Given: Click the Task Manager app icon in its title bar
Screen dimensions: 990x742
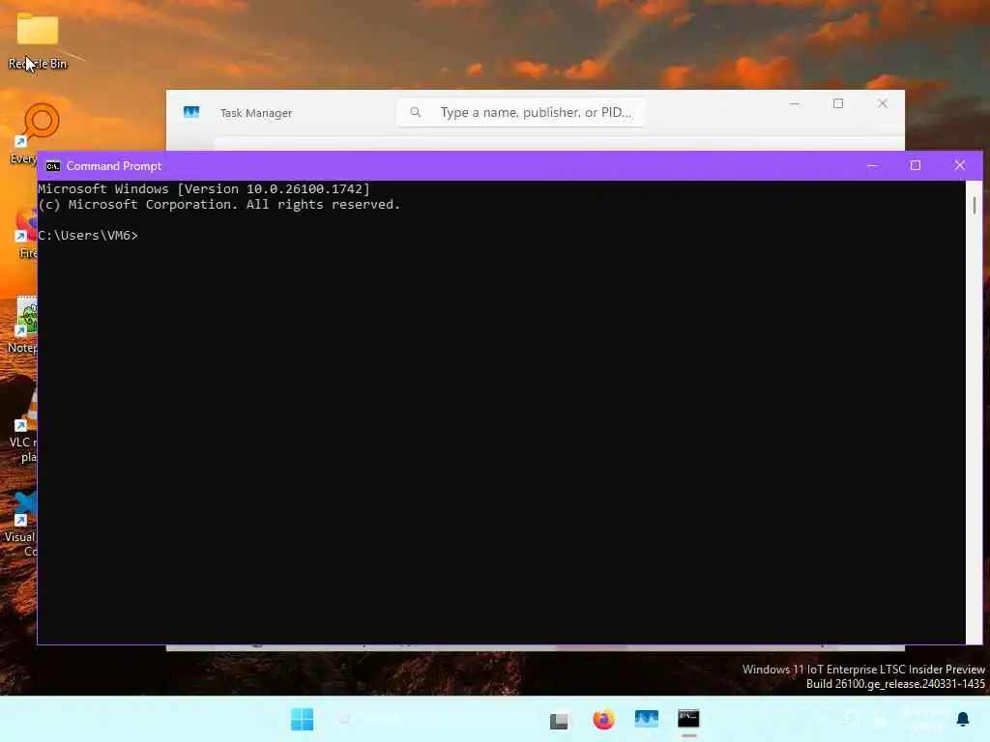Looking at the screenshot, I should click(x=191, y=112).
